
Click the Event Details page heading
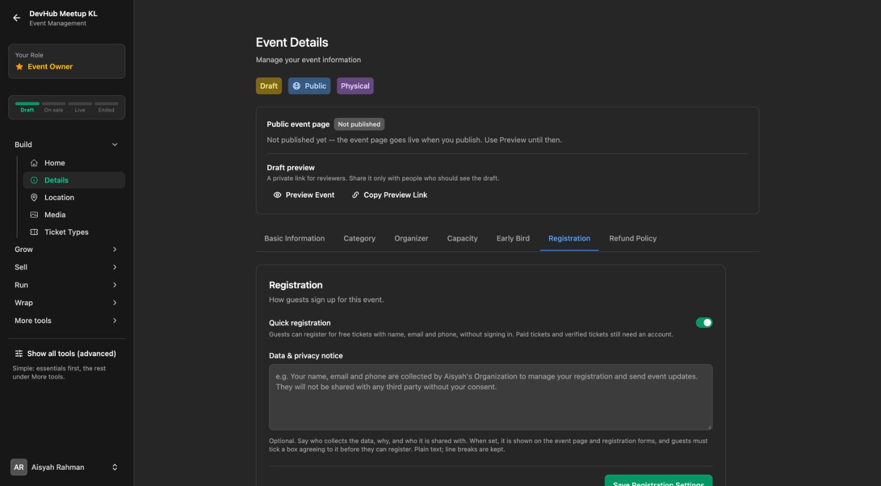[x=292, y=42]
